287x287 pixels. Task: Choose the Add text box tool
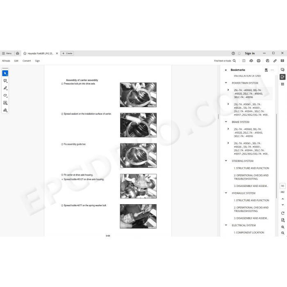coord(5,102)
